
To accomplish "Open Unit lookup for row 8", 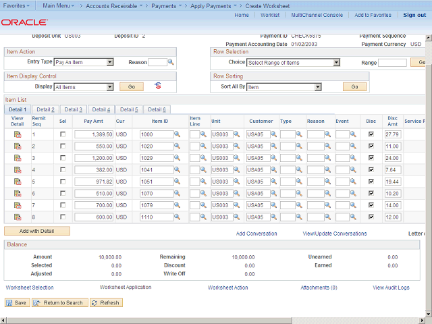I will pyautogui.click(x=237, y=217).
